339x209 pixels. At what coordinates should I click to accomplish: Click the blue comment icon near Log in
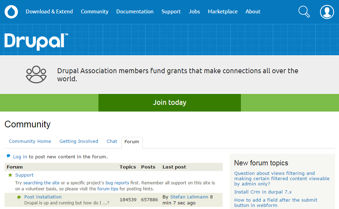pos(8,156)
